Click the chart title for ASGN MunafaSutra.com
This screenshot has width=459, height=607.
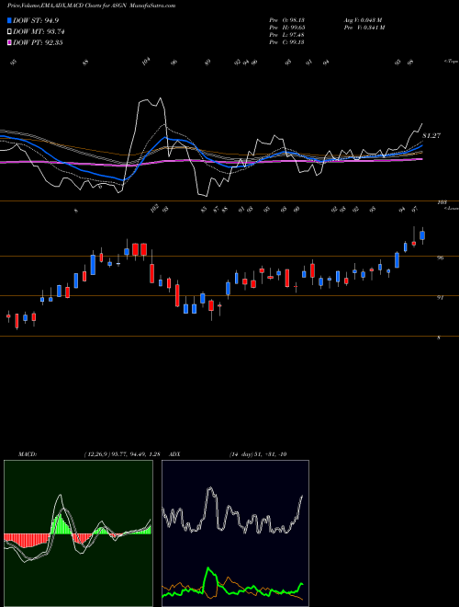[x=91, y=6]
